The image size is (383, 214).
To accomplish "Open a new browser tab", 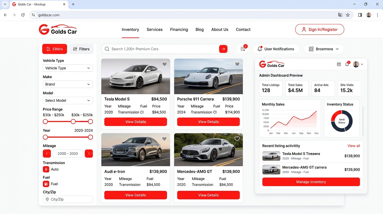I will 73,4.
